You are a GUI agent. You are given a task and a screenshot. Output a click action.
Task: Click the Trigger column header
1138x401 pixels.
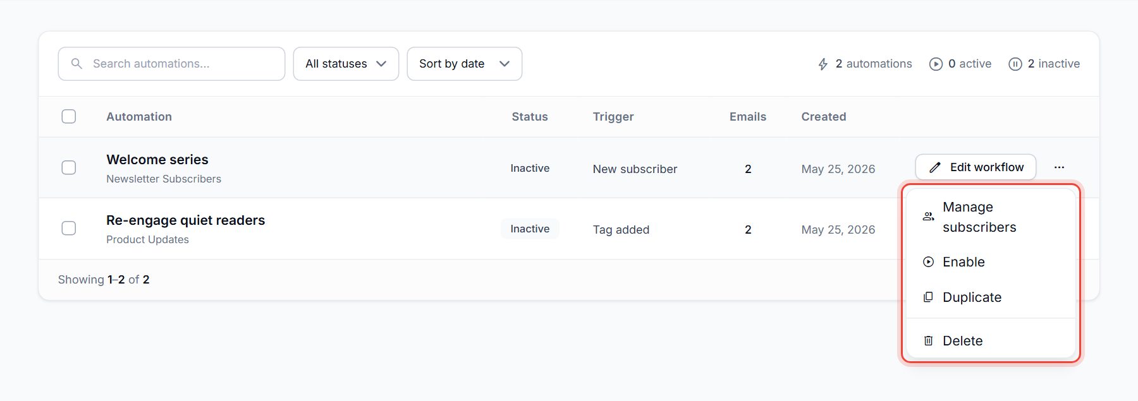(613, 117)
